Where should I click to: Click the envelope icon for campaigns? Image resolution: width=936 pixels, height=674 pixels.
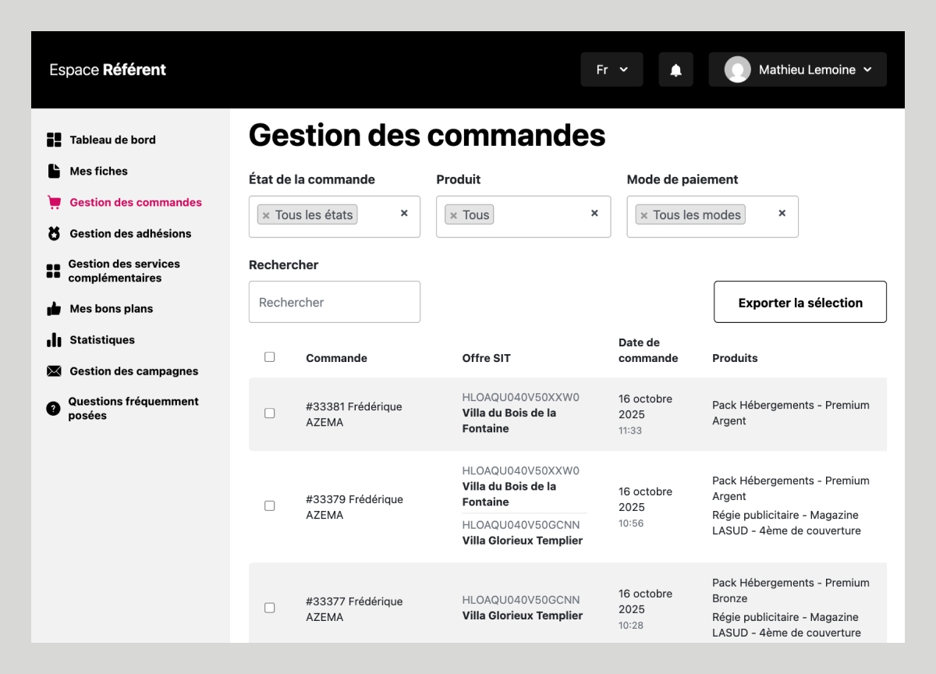(54, 371)
